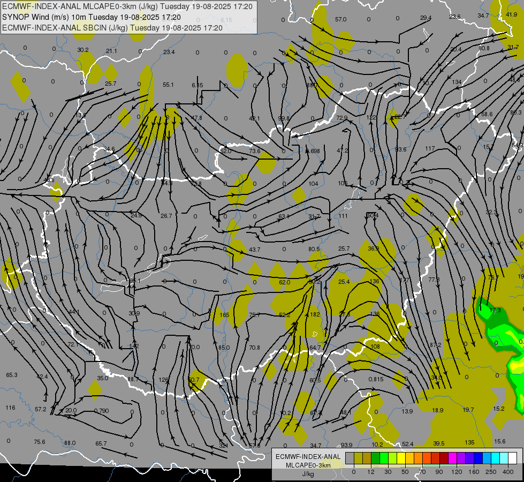Image resolution: width=524 pixels, height=482 pixels.
Task: Click the map value 43.7
Action: point(255,250)
